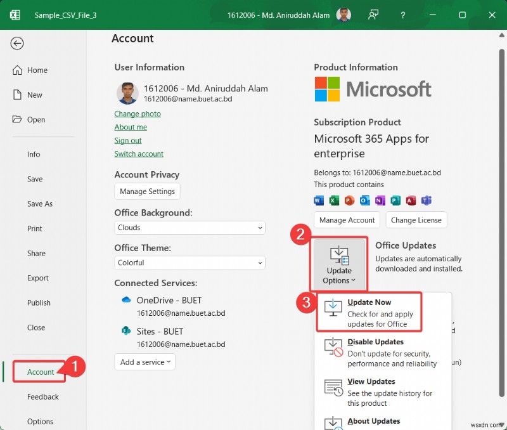This screenshot has height=430, width=507.
Task: Click the Access icon in the product row
Action: point(410,200)
